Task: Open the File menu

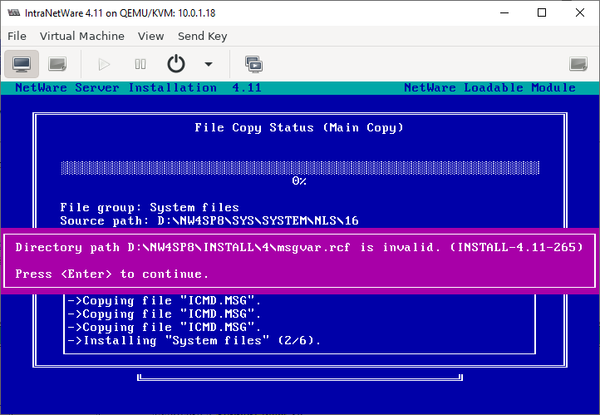Action: tap(17, 36)
